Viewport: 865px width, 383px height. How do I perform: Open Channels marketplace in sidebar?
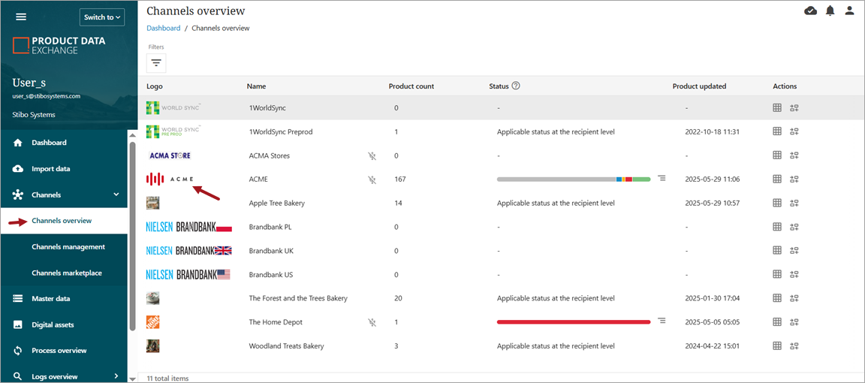click(67, 273)
